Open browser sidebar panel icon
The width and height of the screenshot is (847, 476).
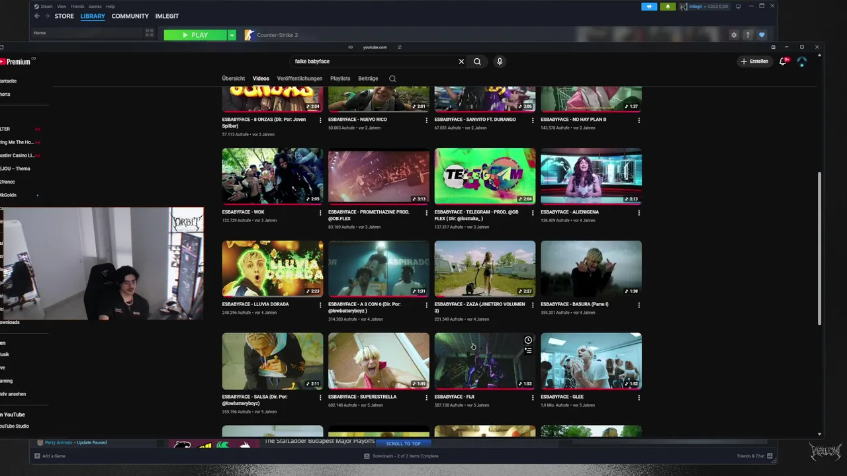click(773, 47)
